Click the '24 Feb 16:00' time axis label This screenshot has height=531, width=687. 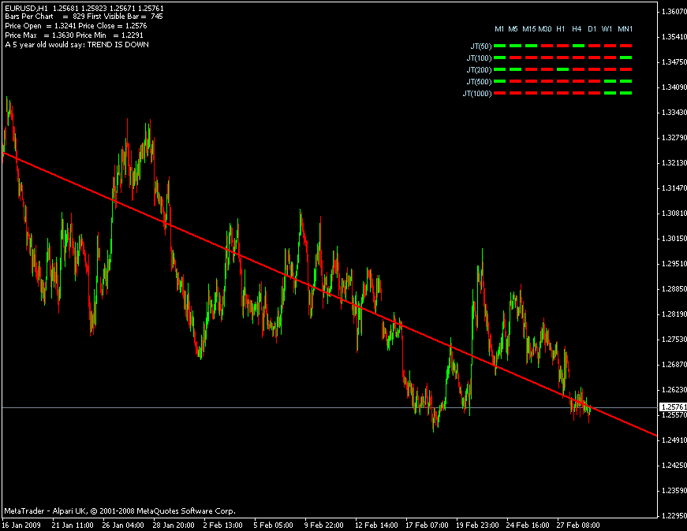pyautogui.click(x=528, y=525)
